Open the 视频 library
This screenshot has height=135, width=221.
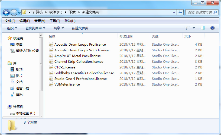click(19, 70)
